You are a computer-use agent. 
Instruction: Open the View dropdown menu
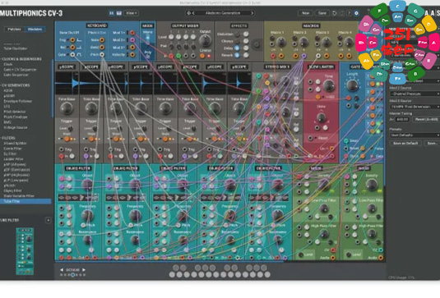coord(131,13)
